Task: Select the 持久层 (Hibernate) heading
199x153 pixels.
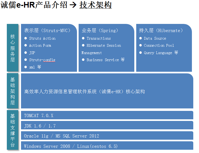Action: [161, 30]
